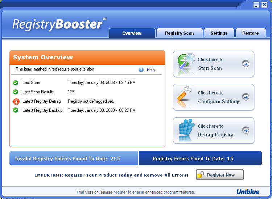Click the RegistryBooster logo
The height and width of the screenshot is (199, 272).
pos(59,24)
